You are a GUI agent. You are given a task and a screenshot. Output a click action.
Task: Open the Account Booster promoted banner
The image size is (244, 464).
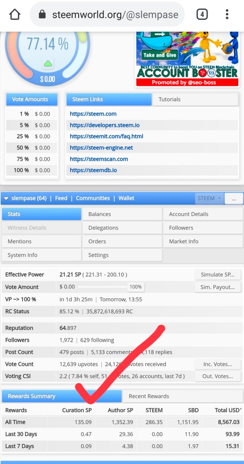pyautogui.click(x=188, y=59)
